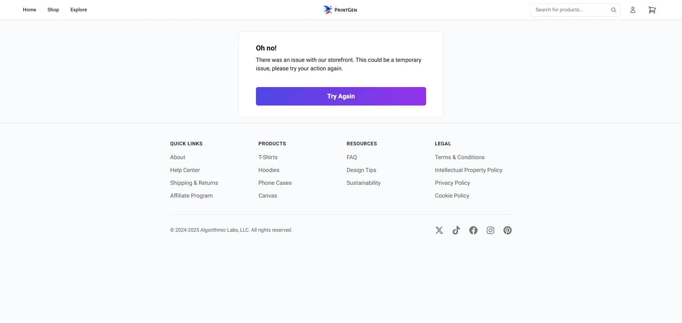Click the search magnifier icon
This screenshot has width=682, height=323.
pos(613,10)
